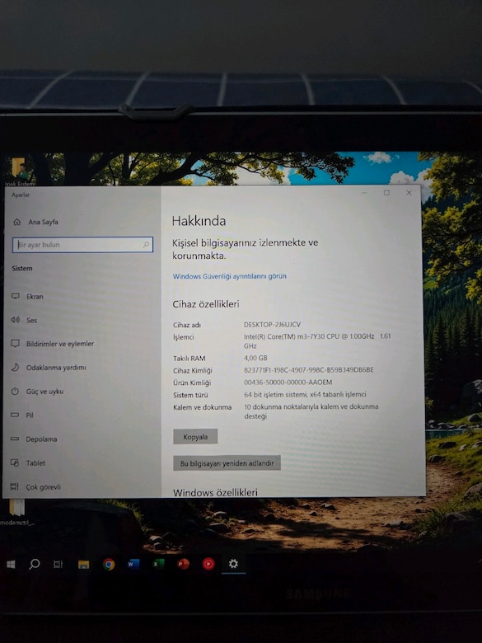Viewport: 482px width, 643px height.
Task: Focus the Bir ayar bulun search field
Action: point(82,244)
